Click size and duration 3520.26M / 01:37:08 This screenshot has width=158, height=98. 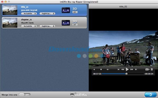29,10
